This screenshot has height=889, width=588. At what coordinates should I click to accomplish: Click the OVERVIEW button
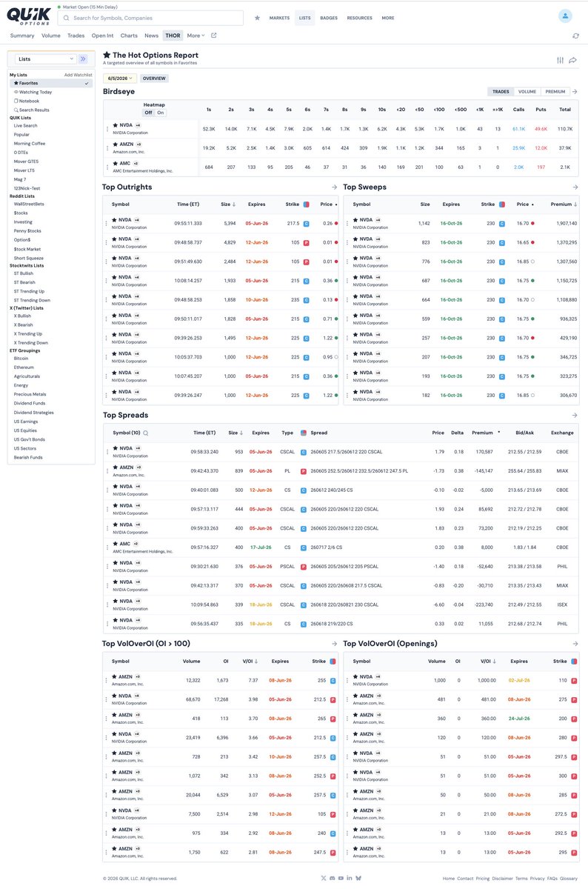click(154, 78)
